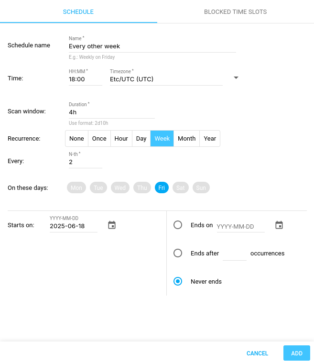Select the Never ends radio button
314x364 pixels.
pos(178,281)
